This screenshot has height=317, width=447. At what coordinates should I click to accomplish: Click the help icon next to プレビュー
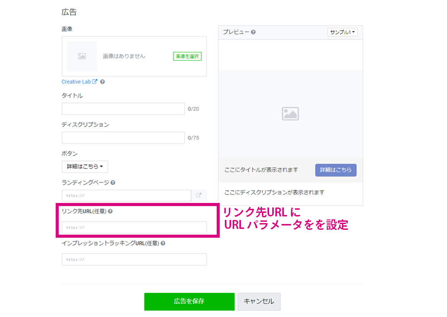click(x=253, y=32)
